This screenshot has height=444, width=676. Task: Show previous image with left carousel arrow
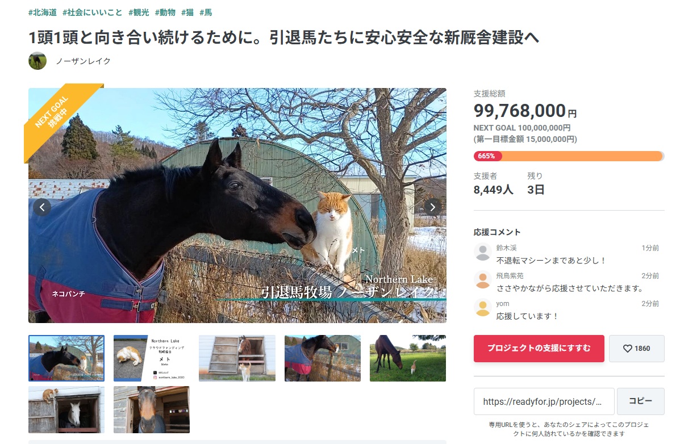pyautogui.click(x=42, y=207)
